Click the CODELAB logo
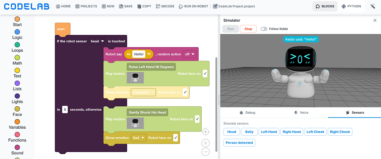Viewport: 381px width, 159px height. click(x=27, y=6)
